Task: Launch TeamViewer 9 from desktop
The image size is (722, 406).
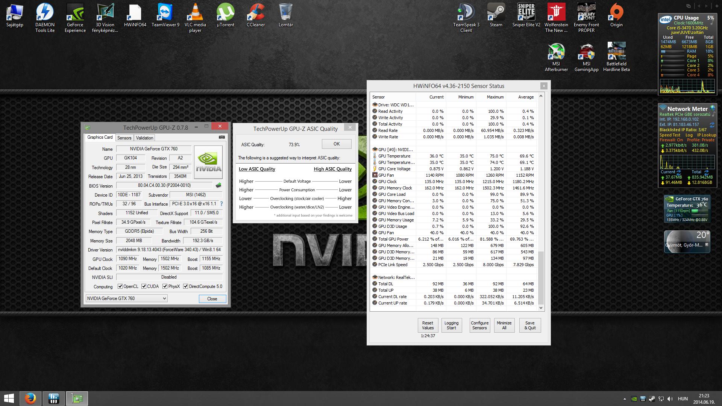Action: click(x=165, y=16)
